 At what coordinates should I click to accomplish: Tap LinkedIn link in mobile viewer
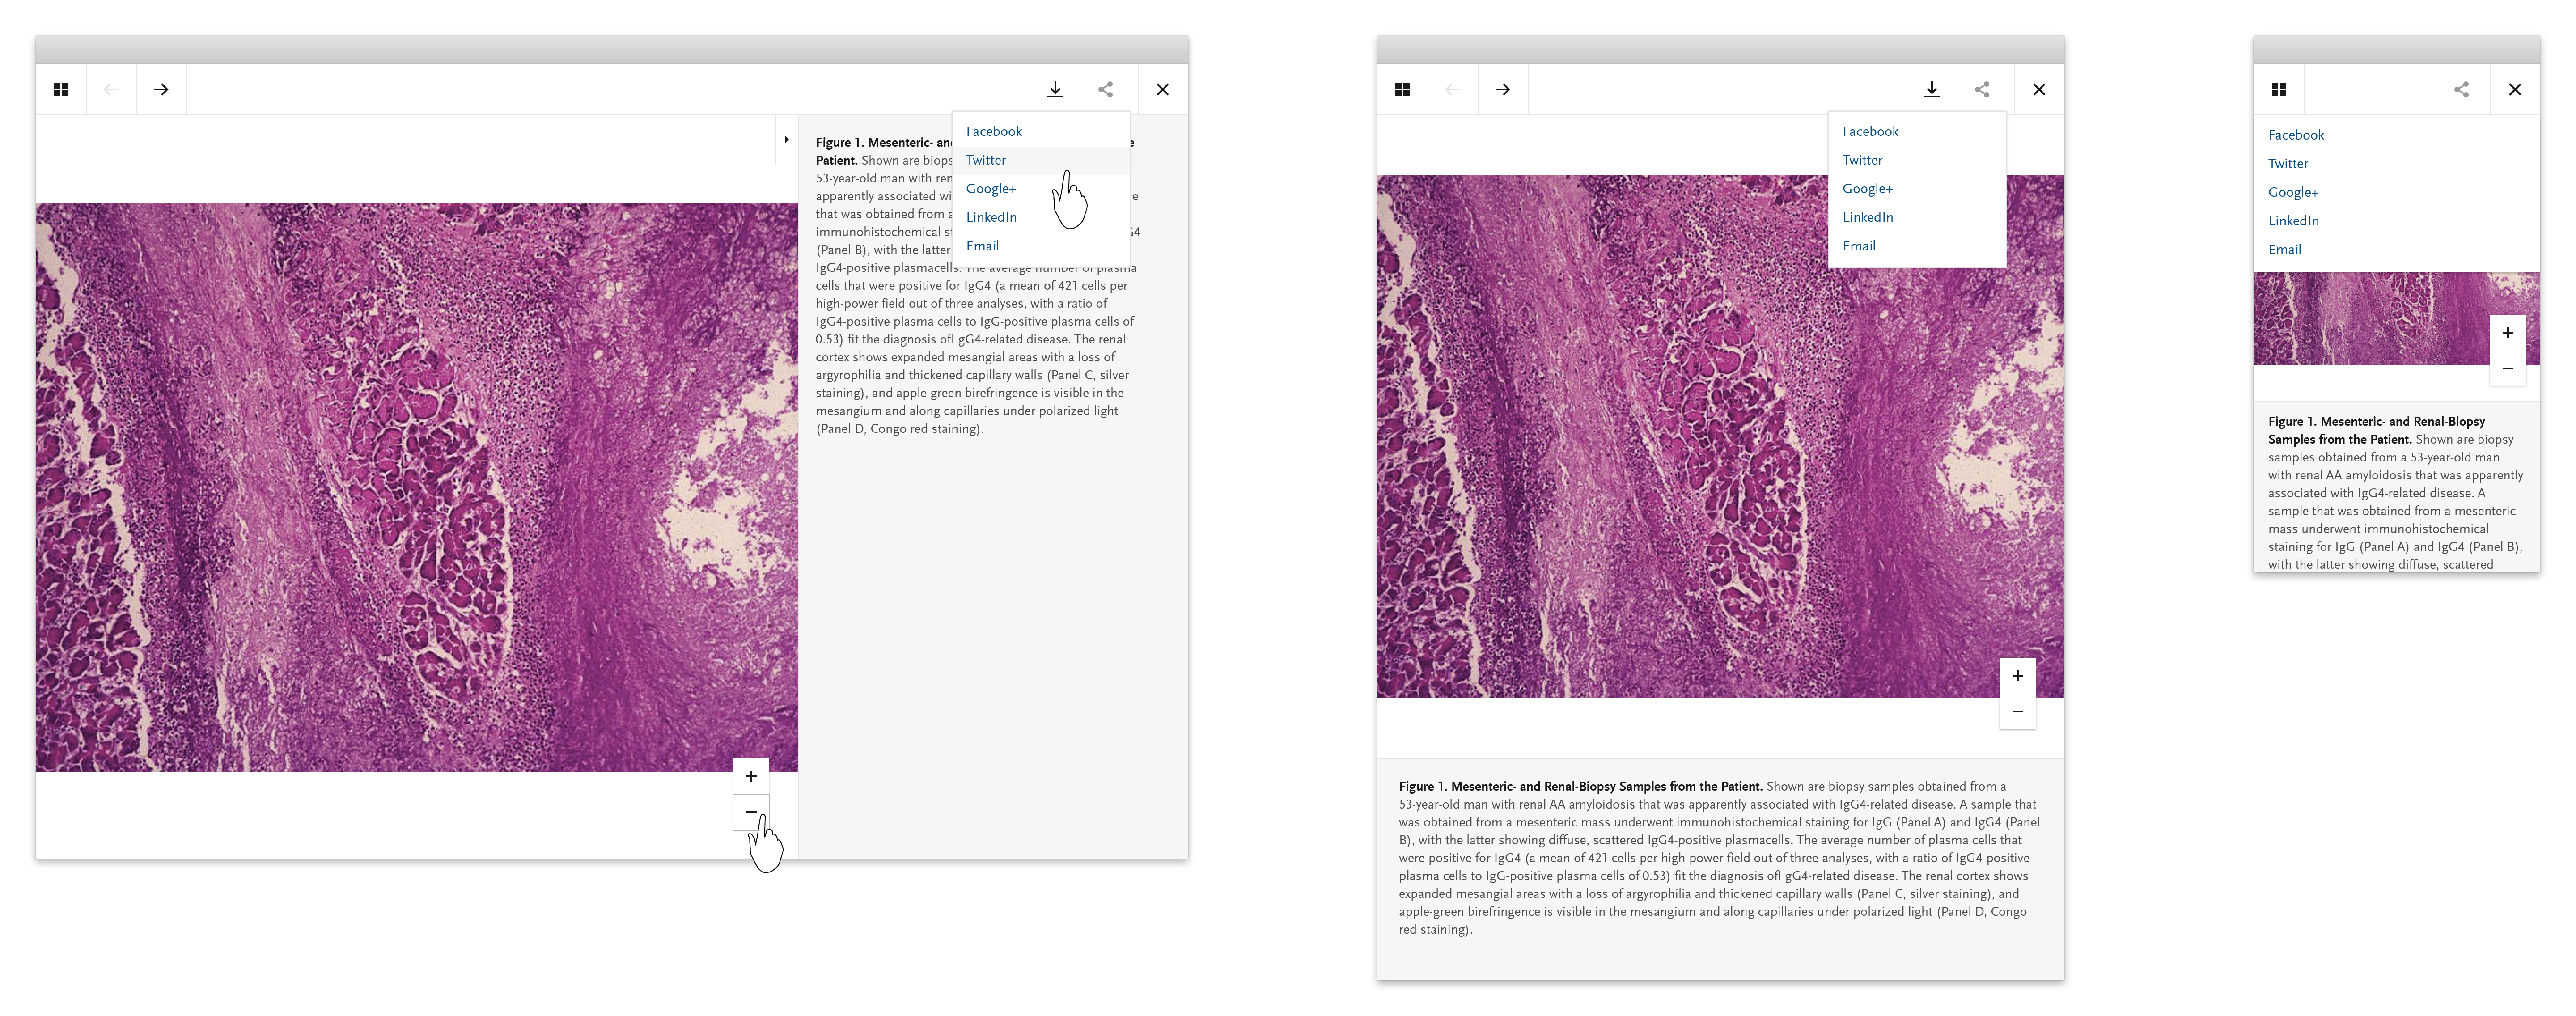coord(2293,221)
